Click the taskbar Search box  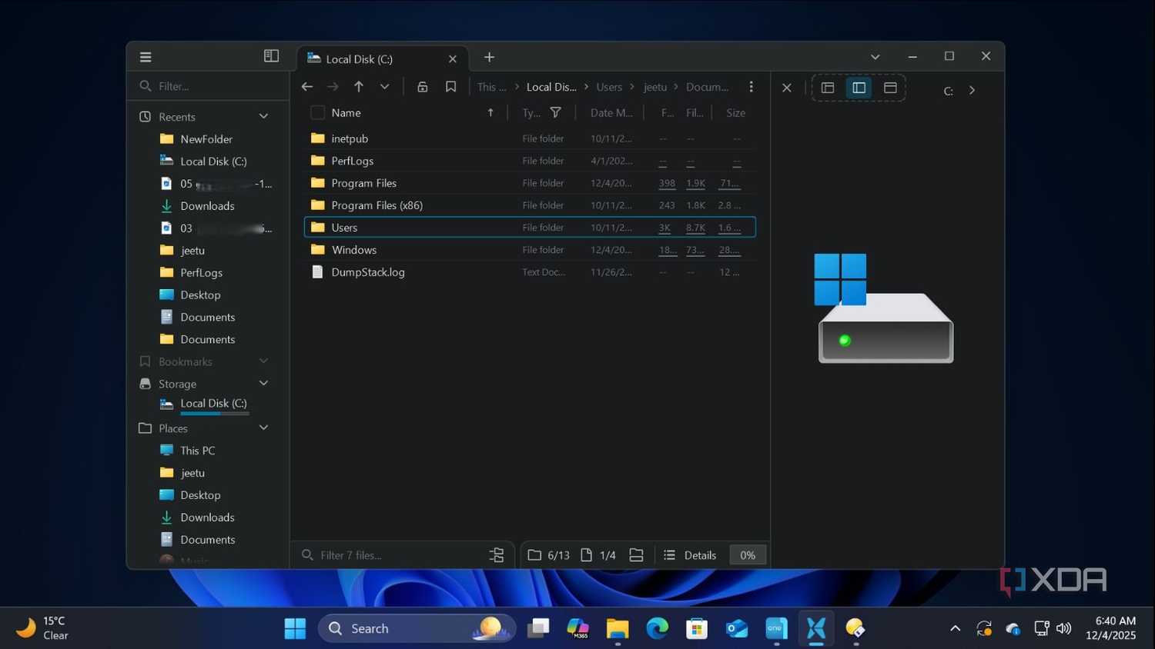click(417, 628)
